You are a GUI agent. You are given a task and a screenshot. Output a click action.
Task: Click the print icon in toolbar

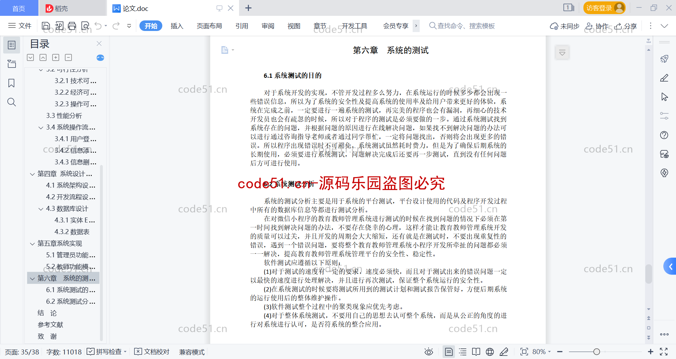click(x=72, y=26)
